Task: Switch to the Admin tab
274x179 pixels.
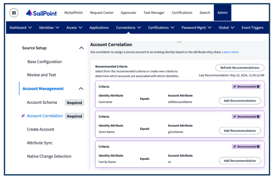Action: point(222,13)
